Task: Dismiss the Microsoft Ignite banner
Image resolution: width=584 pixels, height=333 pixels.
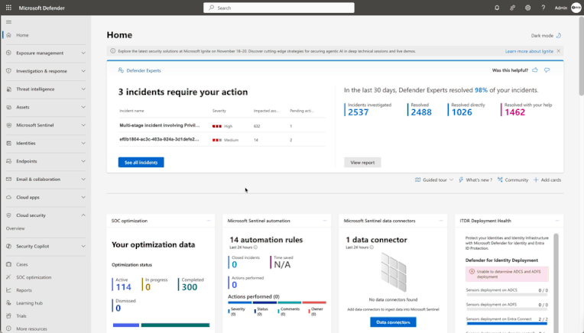Action: 558,51
